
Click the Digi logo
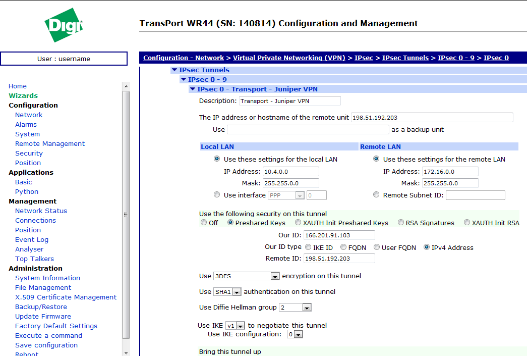(64, 25)
